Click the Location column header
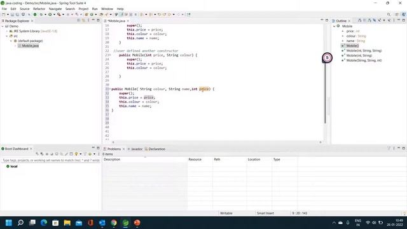The image size is (407, 229). coord(259,160)
